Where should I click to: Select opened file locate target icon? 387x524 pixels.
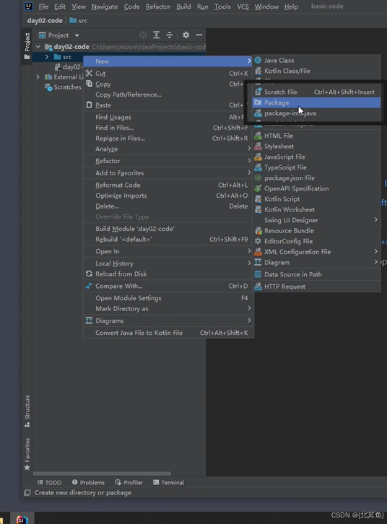[143, 35]
